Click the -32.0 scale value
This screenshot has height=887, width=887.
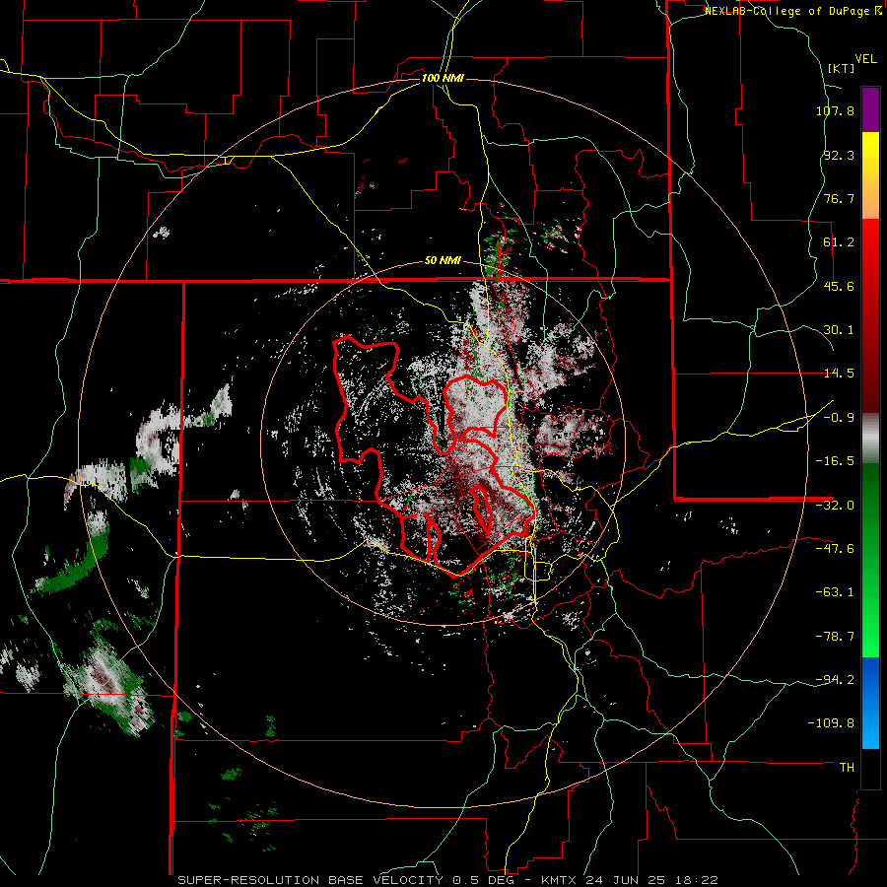click(x=835, y=506)
